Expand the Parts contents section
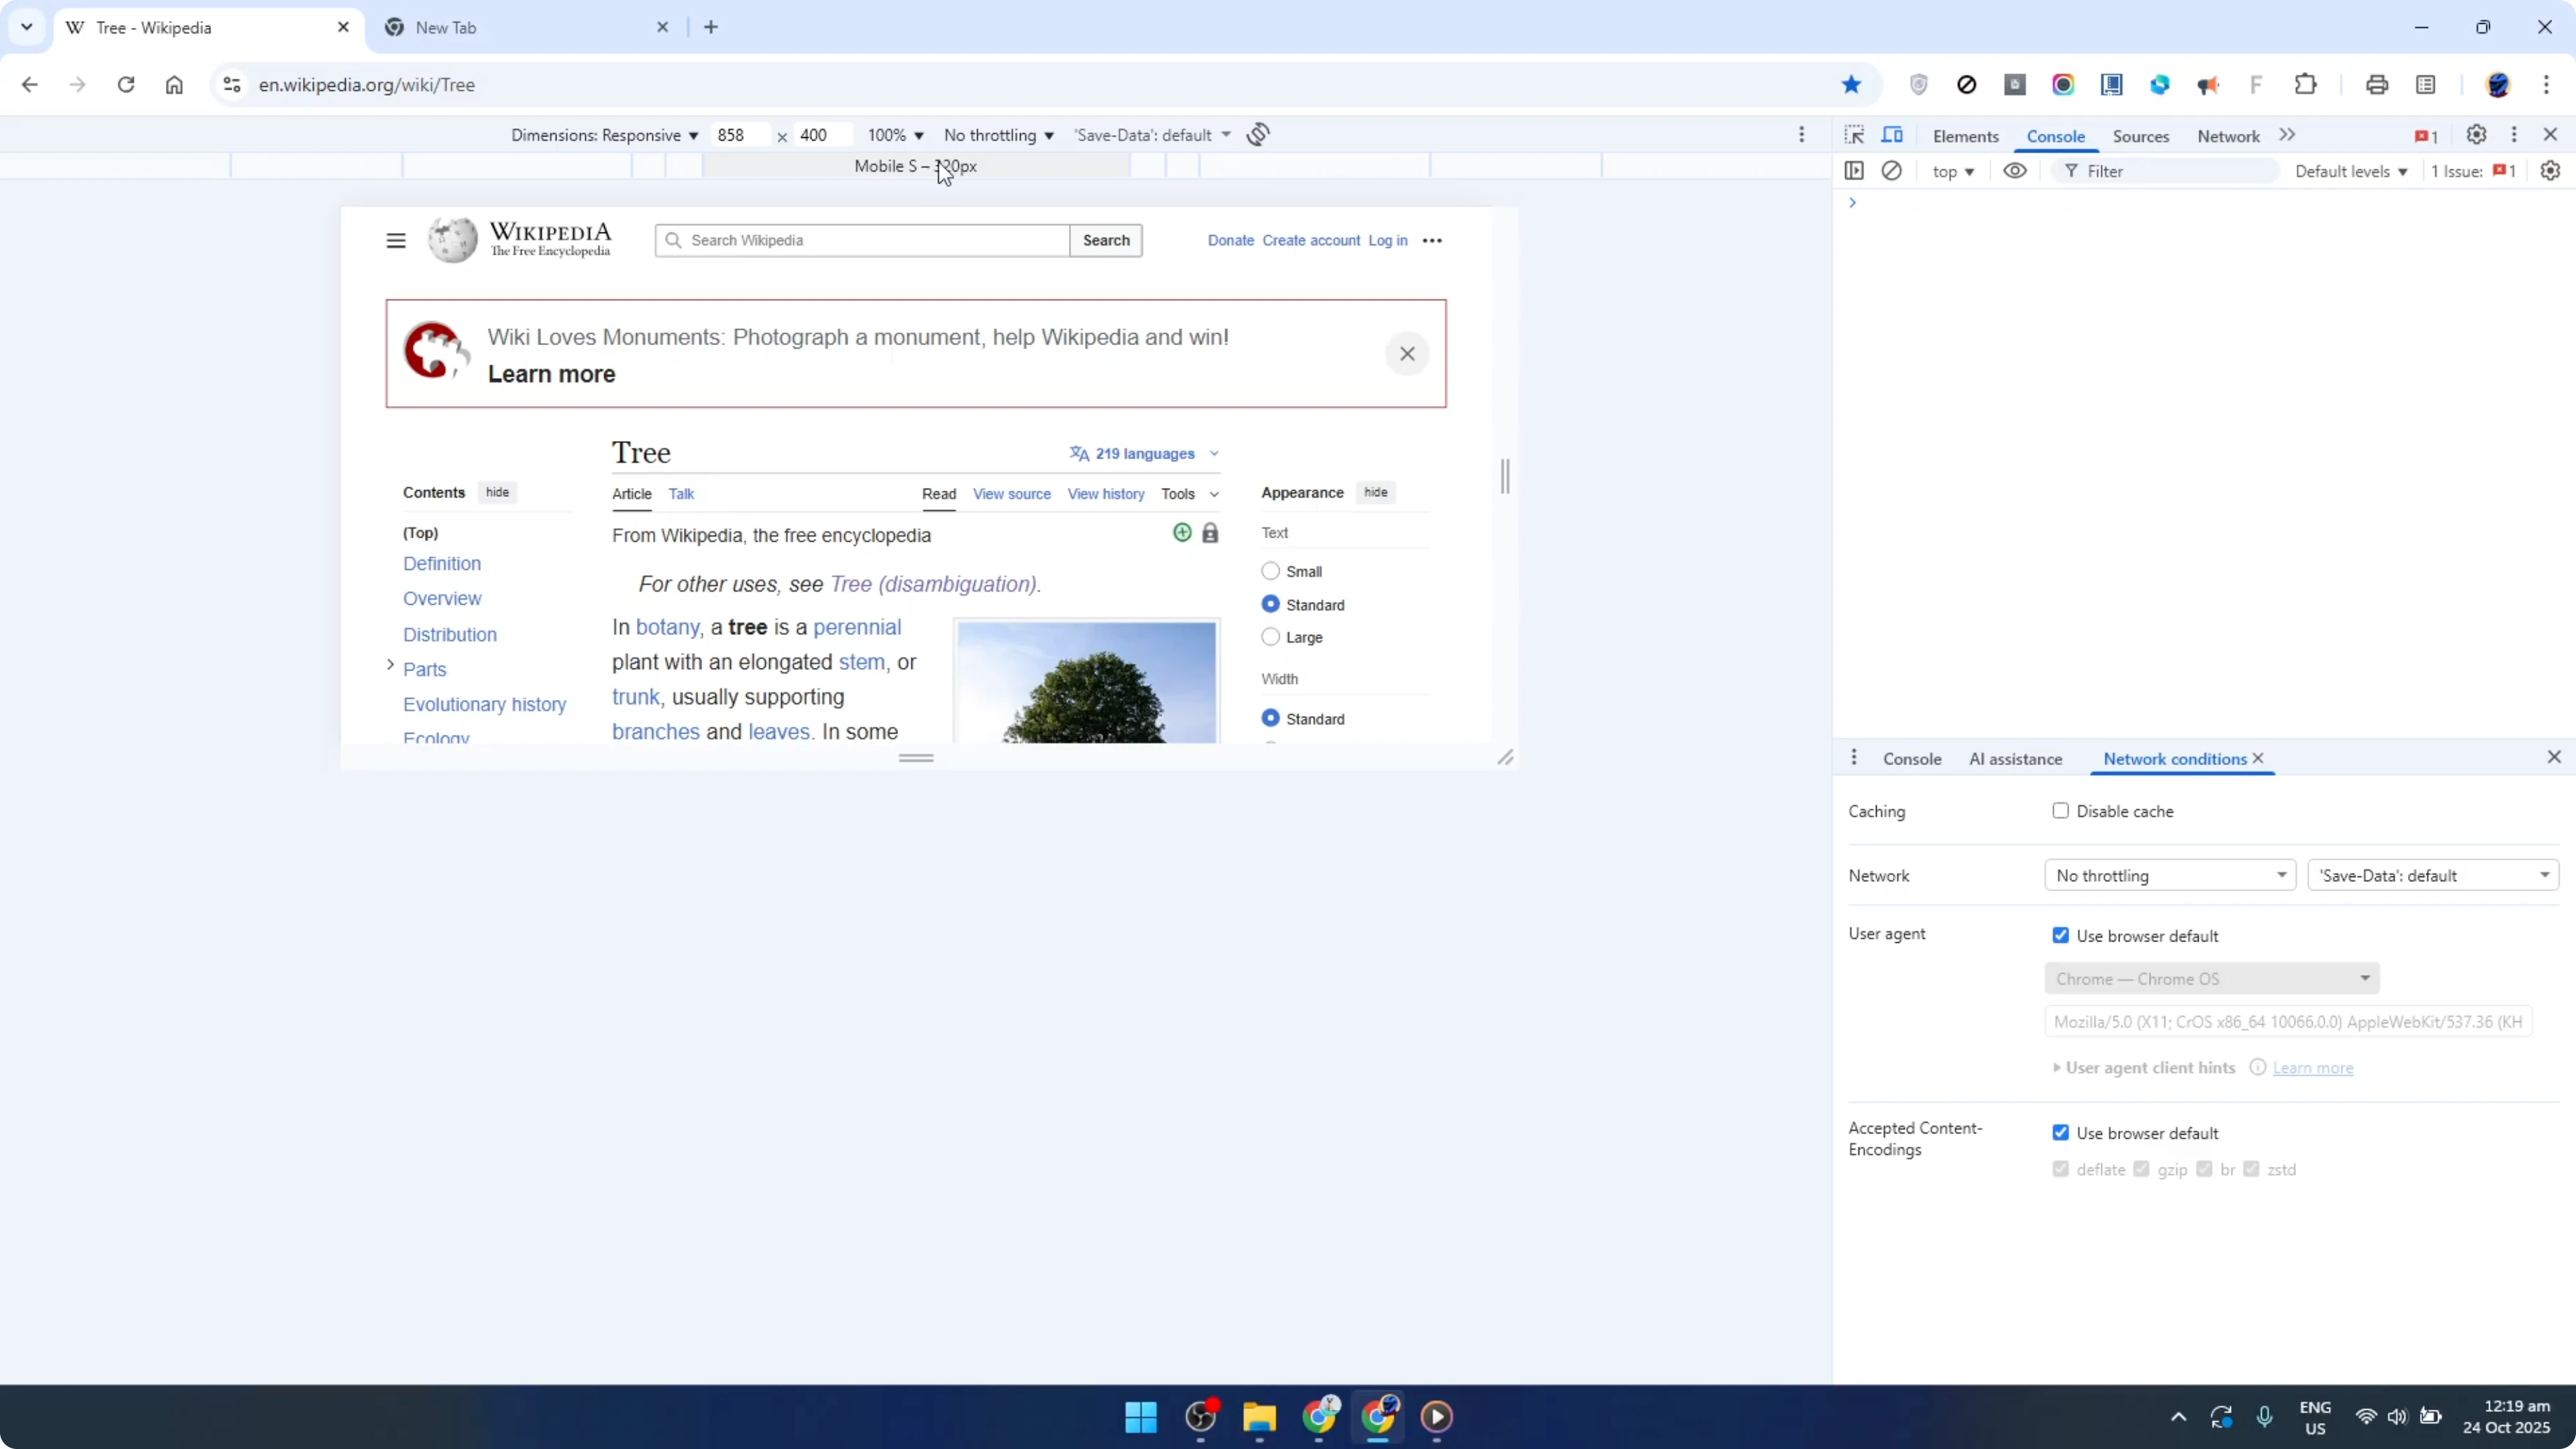Image resolution: width=2576 pixels, height=1449 pixels. [391, 665]
